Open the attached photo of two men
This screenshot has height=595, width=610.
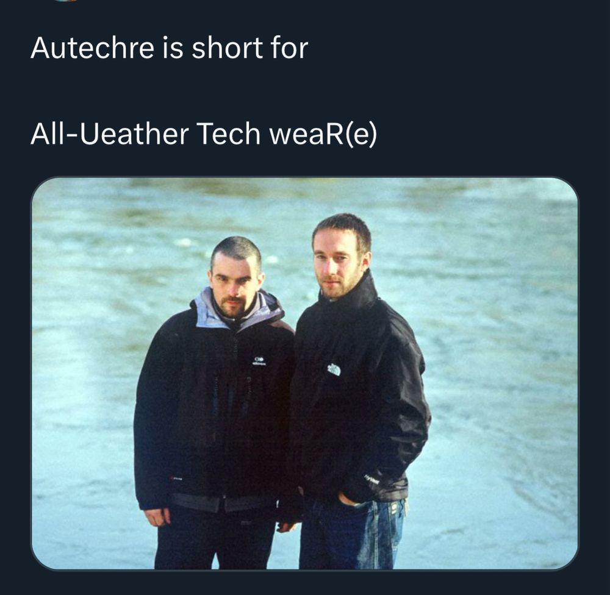pyautogui.click(x=304, y=374)
